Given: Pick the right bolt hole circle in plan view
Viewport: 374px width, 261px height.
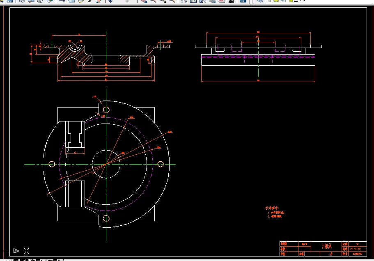Looking at the screenshot, I should pos(161,164).
